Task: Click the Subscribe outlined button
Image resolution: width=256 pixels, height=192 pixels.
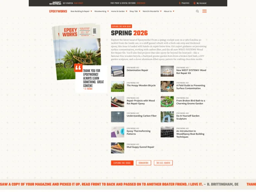Action: pos(144,163)
